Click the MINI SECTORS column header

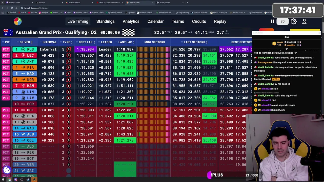[x=153, y=42]
